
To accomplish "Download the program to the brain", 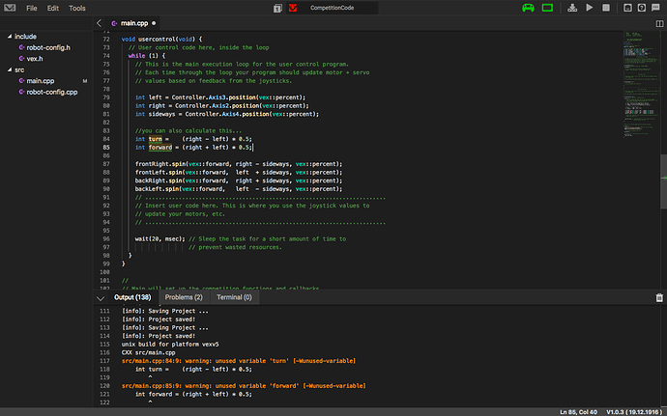I will [572, 8].
